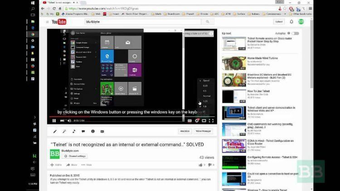Reload the page
Viewport: 340px width, 191px height.
click(54, 9)
